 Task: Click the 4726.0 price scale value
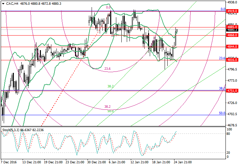tap(232, 103)
